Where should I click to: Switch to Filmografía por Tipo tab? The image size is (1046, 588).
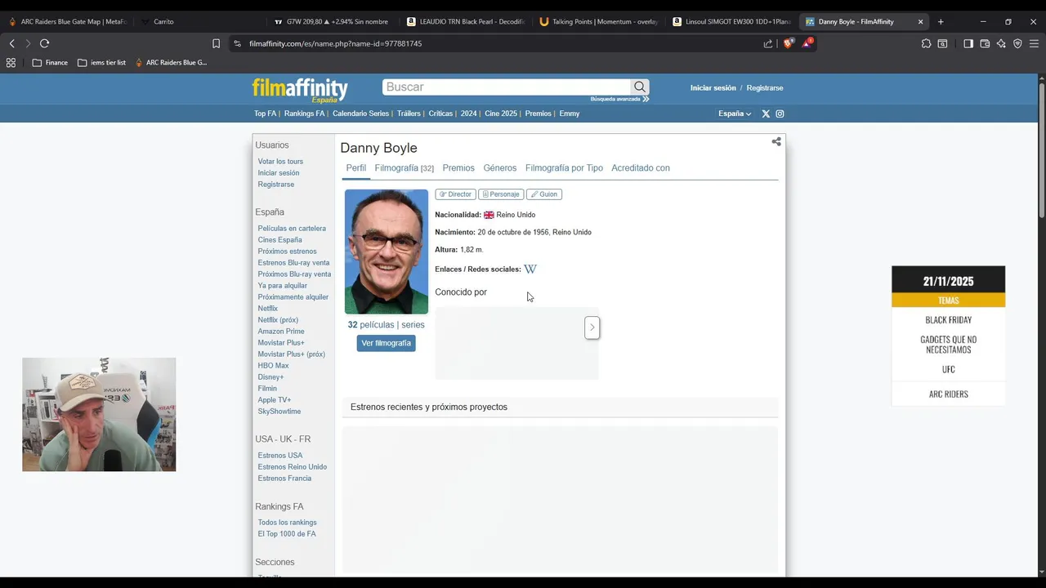(x=564, y=168)
